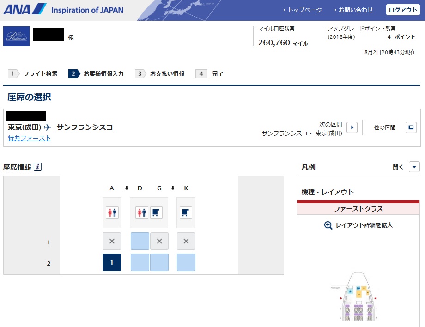This screenshot has width=425, height=327.
Task: Click the galley icon above column K
Action: pyautogui.click(x=186, y=212)
